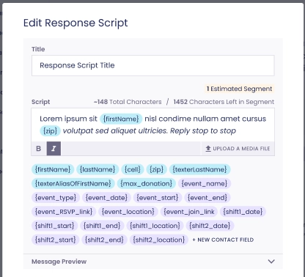305x277 pixels.
Task: Insert {shift1_start} field tag
Action: (x=54, y=226)
